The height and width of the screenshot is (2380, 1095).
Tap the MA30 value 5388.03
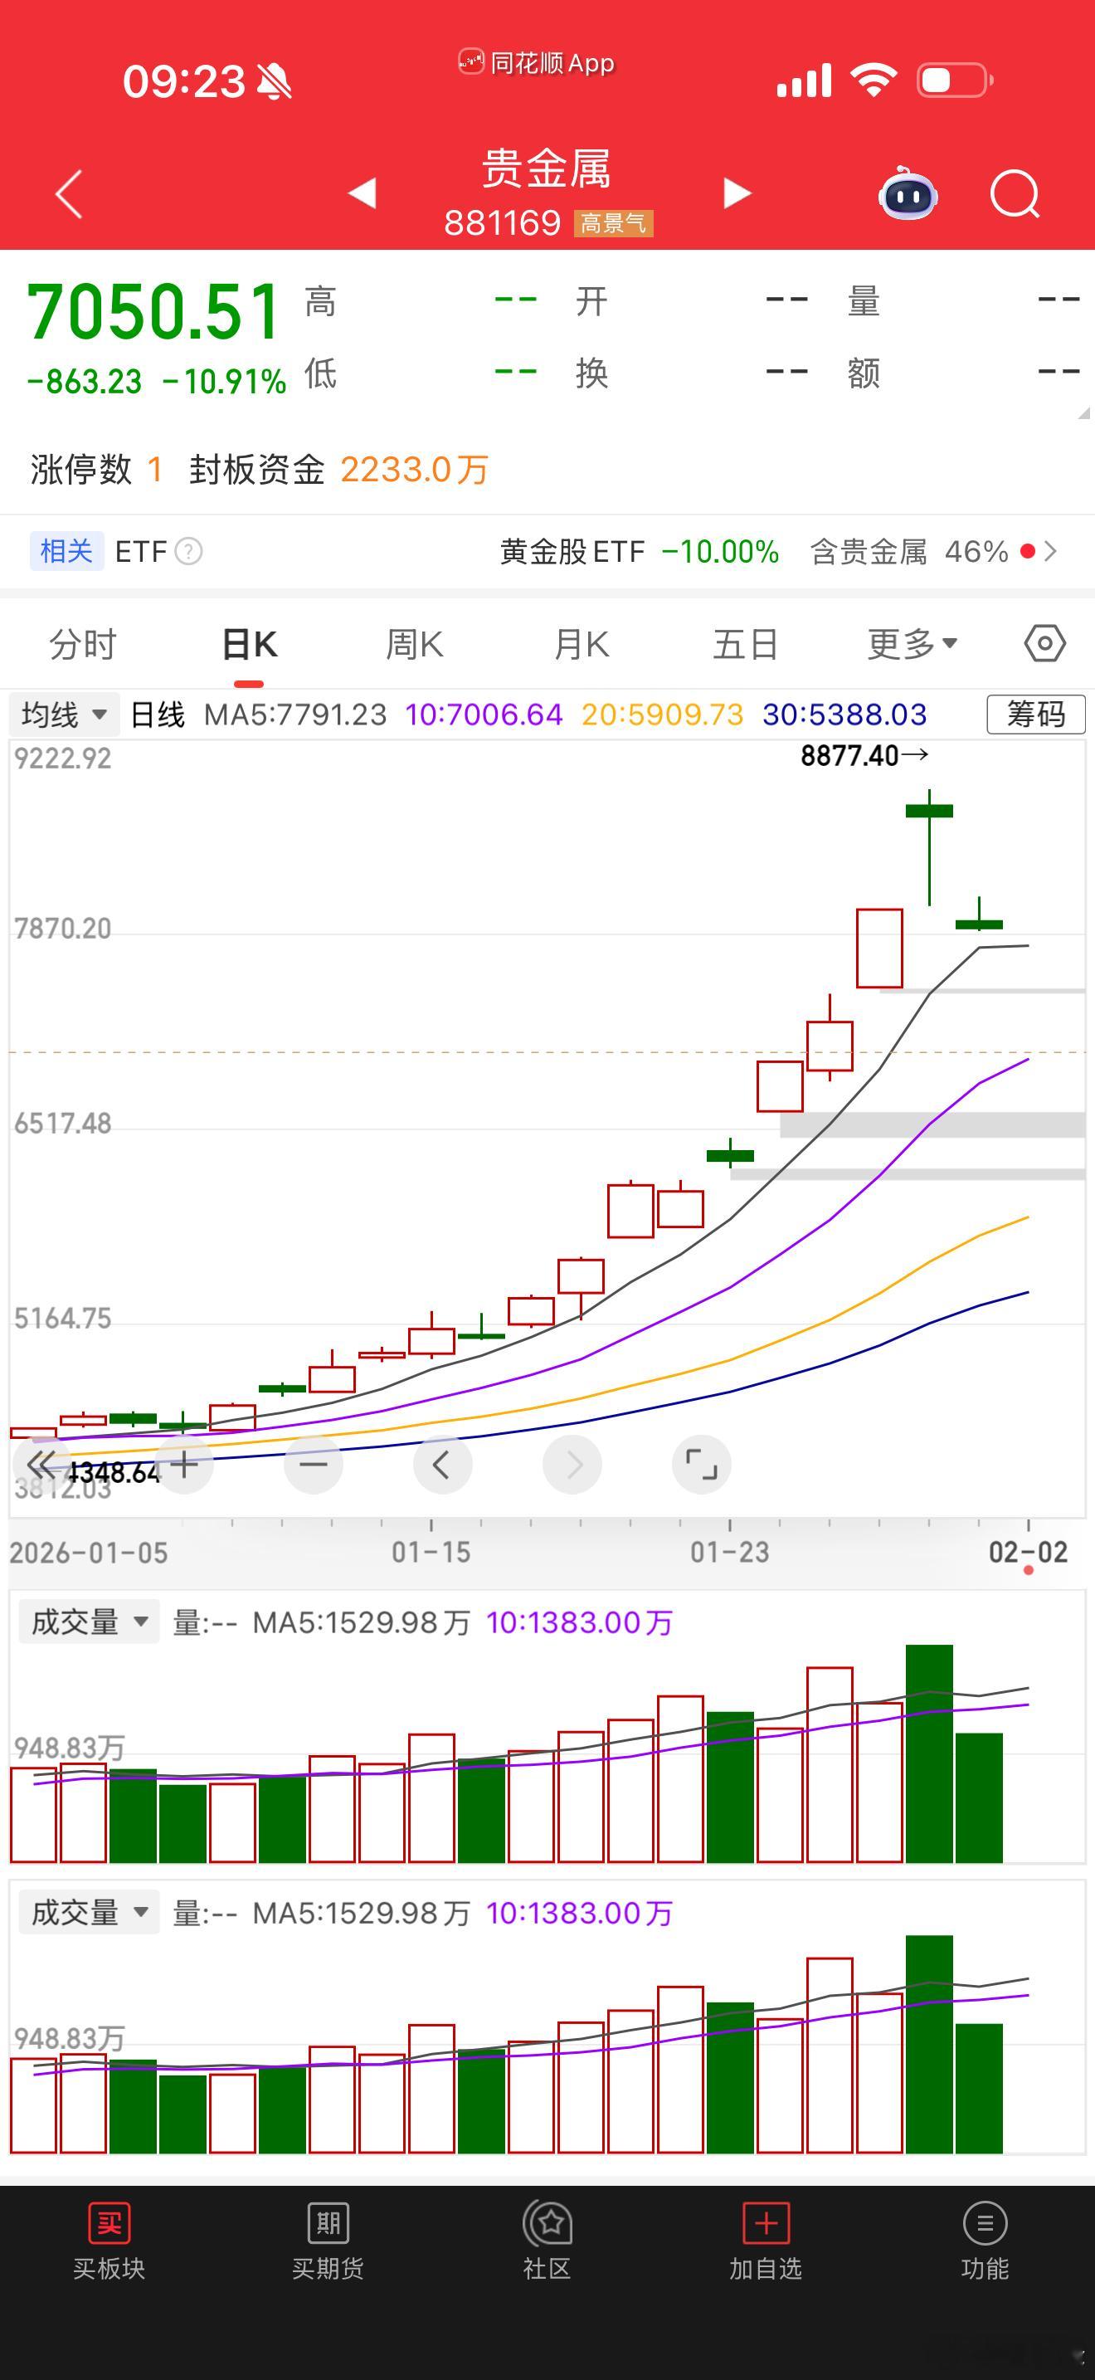click(844, 714)
